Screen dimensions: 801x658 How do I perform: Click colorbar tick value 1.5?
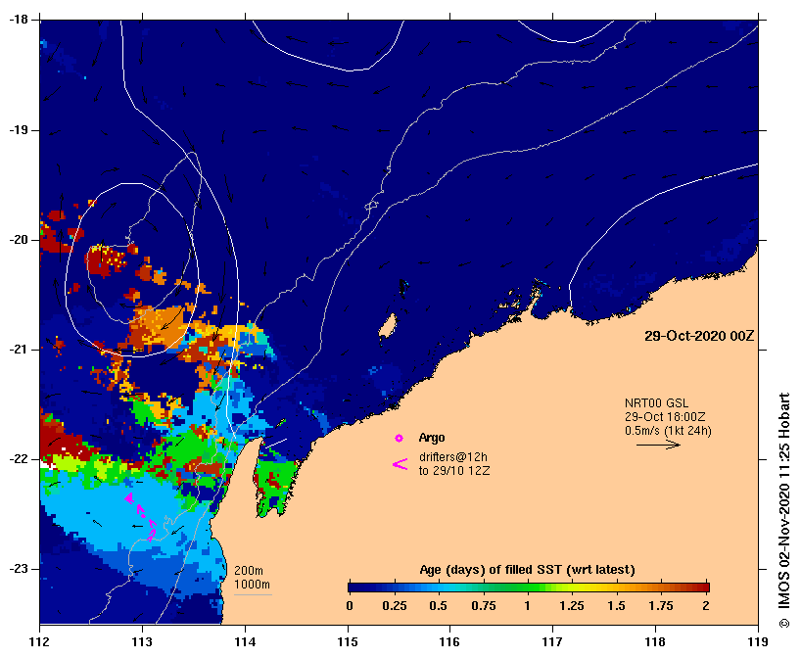coord(616,606)
